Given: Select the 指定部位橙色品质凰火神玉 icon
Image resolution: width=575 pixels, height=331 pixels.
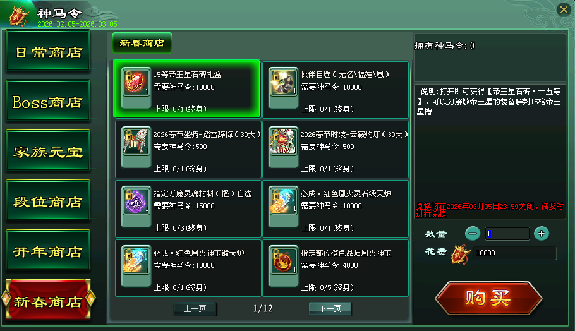Looking at the screenshot, I should [283, 260].
